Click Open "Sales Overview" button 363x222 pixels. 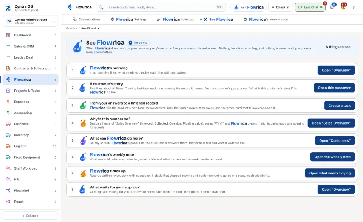pyautogui.click(x=331, y=123)
